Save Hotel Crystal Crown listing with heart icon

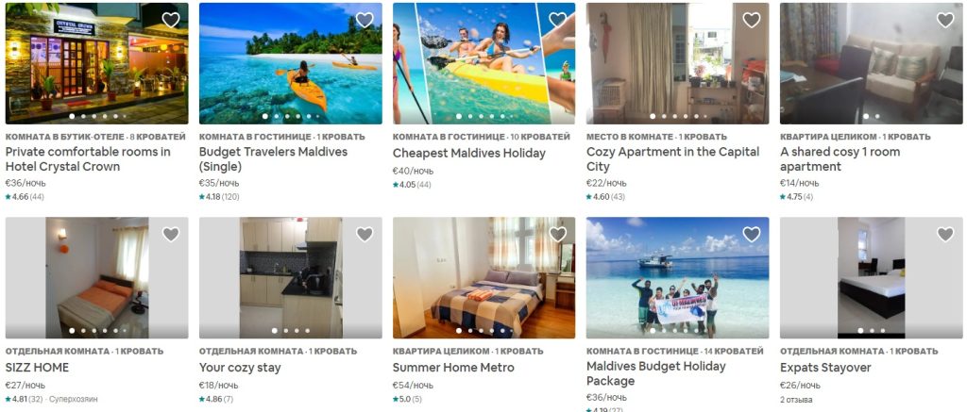click(171, 21)
